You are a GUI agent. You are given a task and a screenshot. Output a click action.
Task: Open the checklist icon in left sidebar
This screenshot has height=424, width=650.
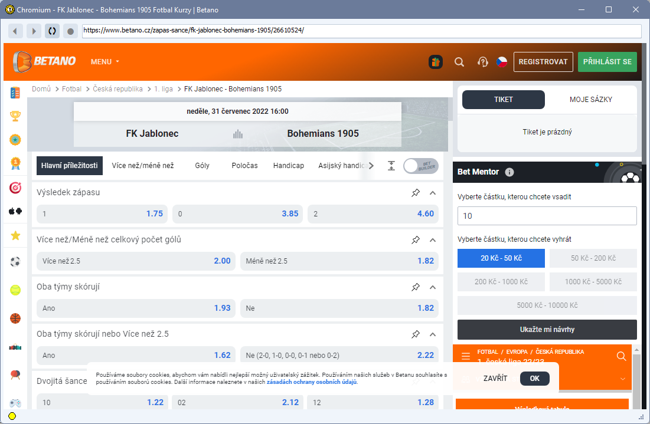[x=15, y=93]
